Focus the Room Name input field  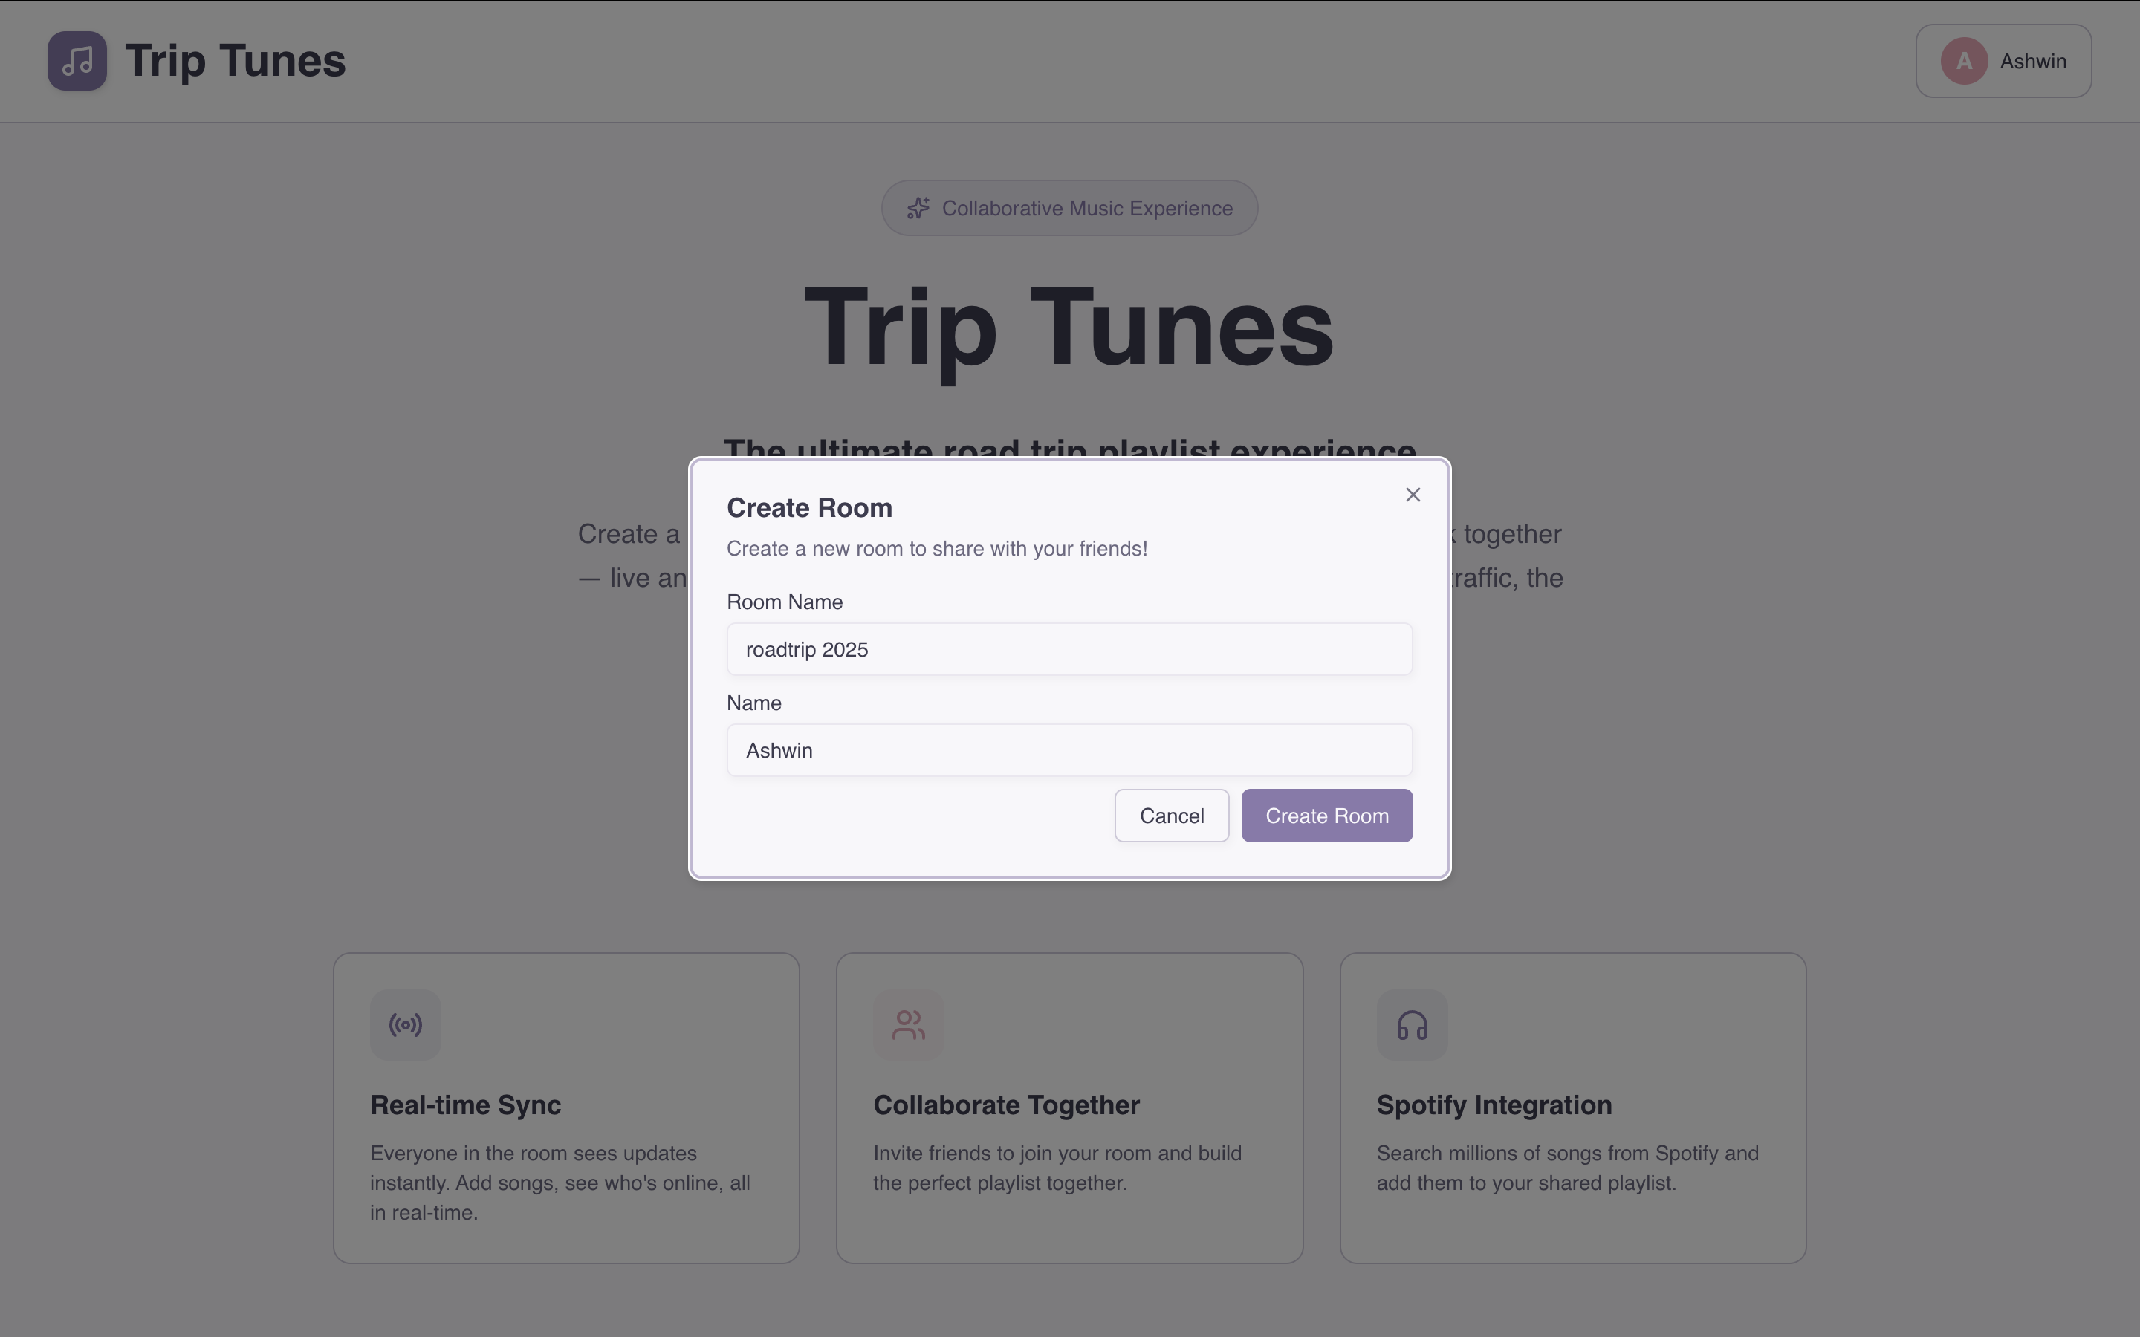(1069, 650)
